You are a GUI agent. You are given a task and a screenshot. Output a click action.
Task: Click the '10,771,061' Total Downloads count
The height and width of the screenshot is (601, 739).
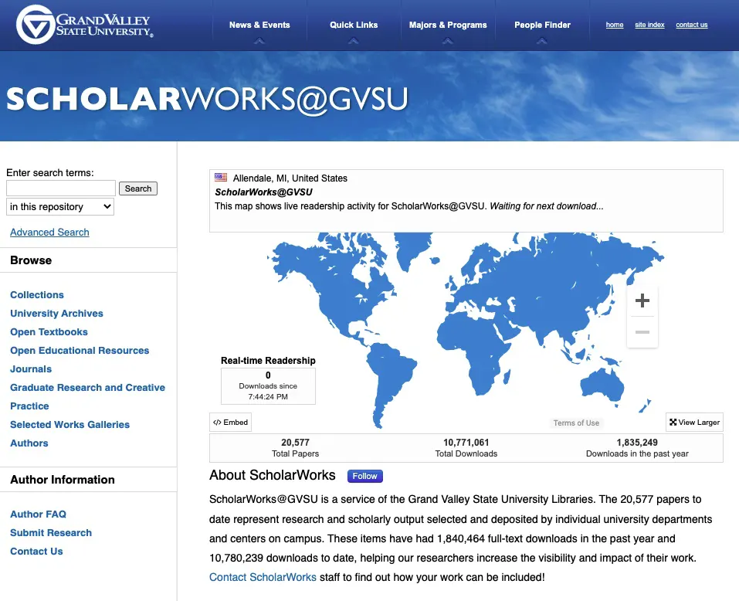pos(466,443)
